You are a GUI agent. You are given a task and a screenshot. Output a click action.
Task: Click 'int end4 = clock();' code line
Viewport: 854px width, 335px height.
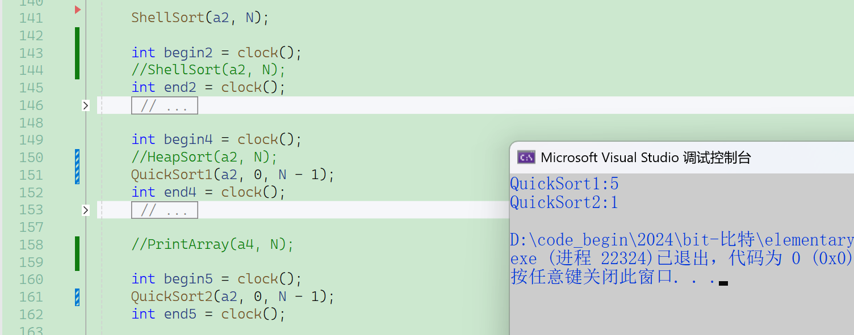[208, 193]
